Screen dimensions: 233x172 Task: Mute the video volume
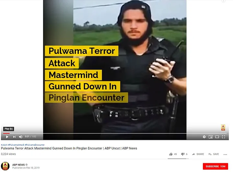click(x=21, y=137)
